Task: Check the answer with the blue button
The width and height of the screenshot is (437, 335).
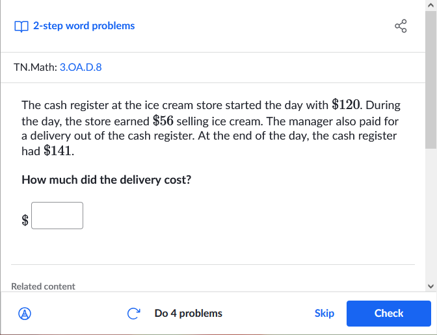Action: pos(389,314)
